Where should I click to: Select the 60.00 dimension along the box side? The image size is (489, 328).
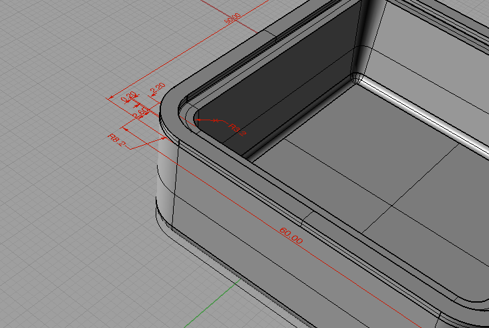[291, 236]
